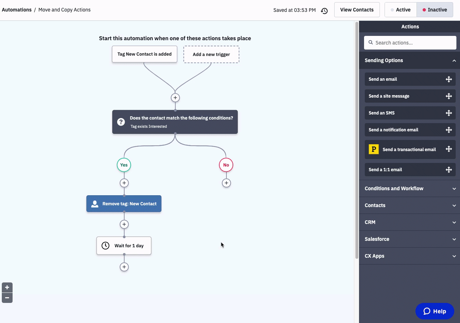Click the zoom out minus button
This screenshot has height=323, width=460.
point(7,298)
